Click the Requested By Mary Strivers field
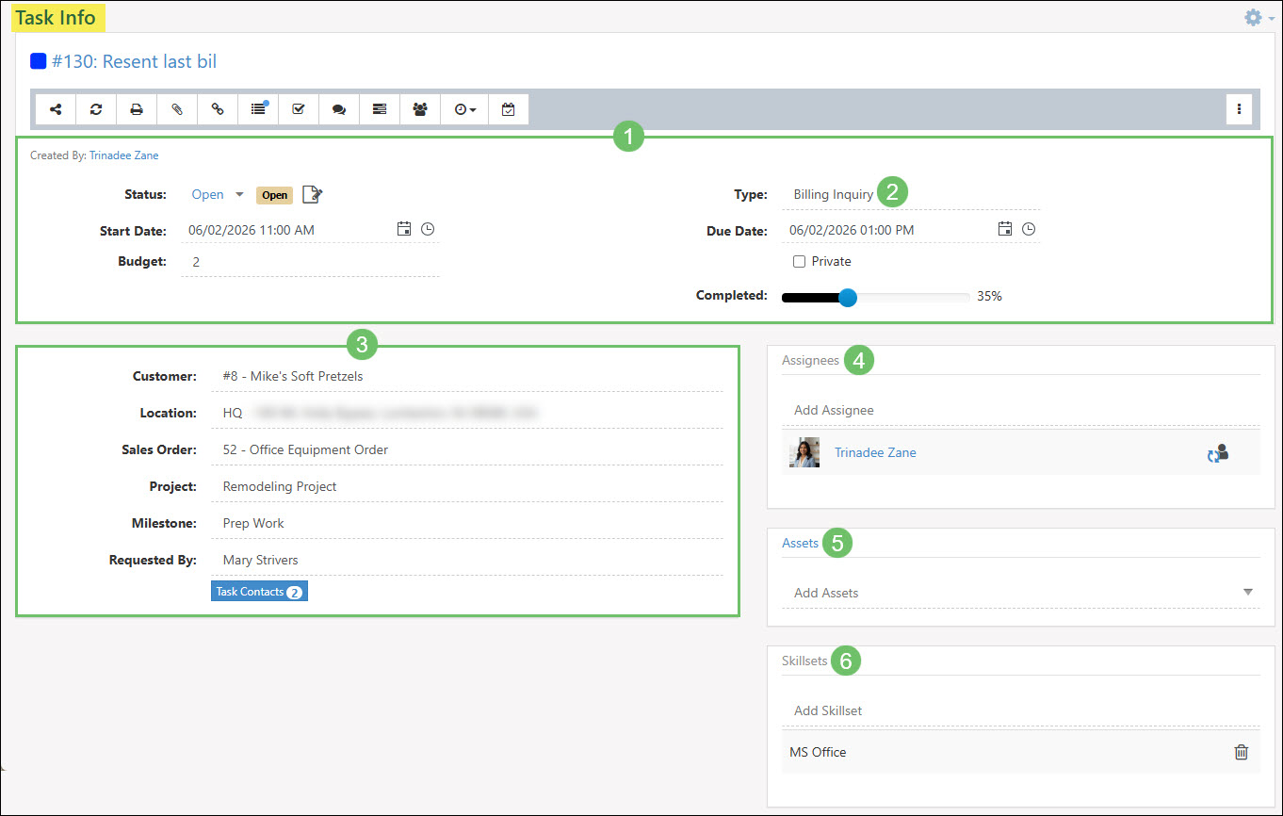1283x816 pixels. pos(467,560)
